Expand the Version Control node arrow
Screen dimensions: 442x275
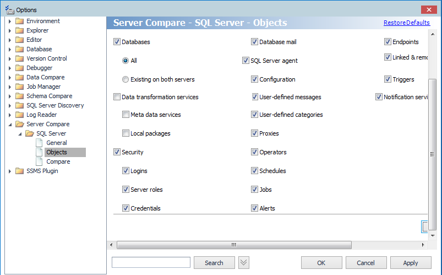tap(10, 59)
